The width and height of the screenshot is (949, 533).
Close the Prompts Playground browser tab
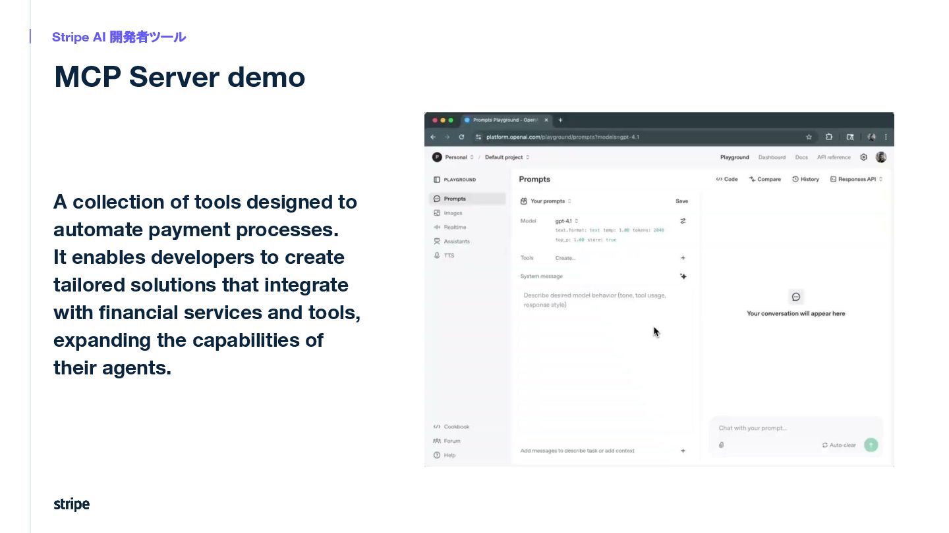coord(546,120)
